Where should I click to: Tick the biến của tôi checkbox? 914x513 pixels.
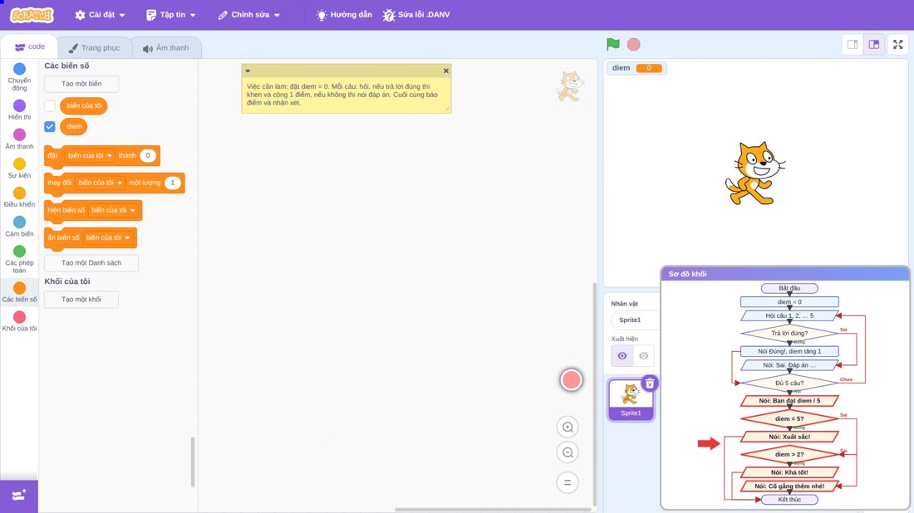(x=50, y=106)
